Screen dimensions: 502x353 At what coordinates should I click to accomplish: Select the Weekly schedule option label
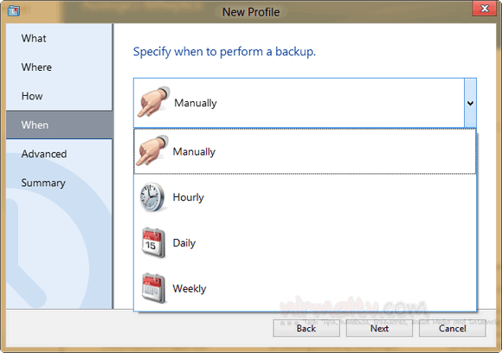[x=190, y=288]
